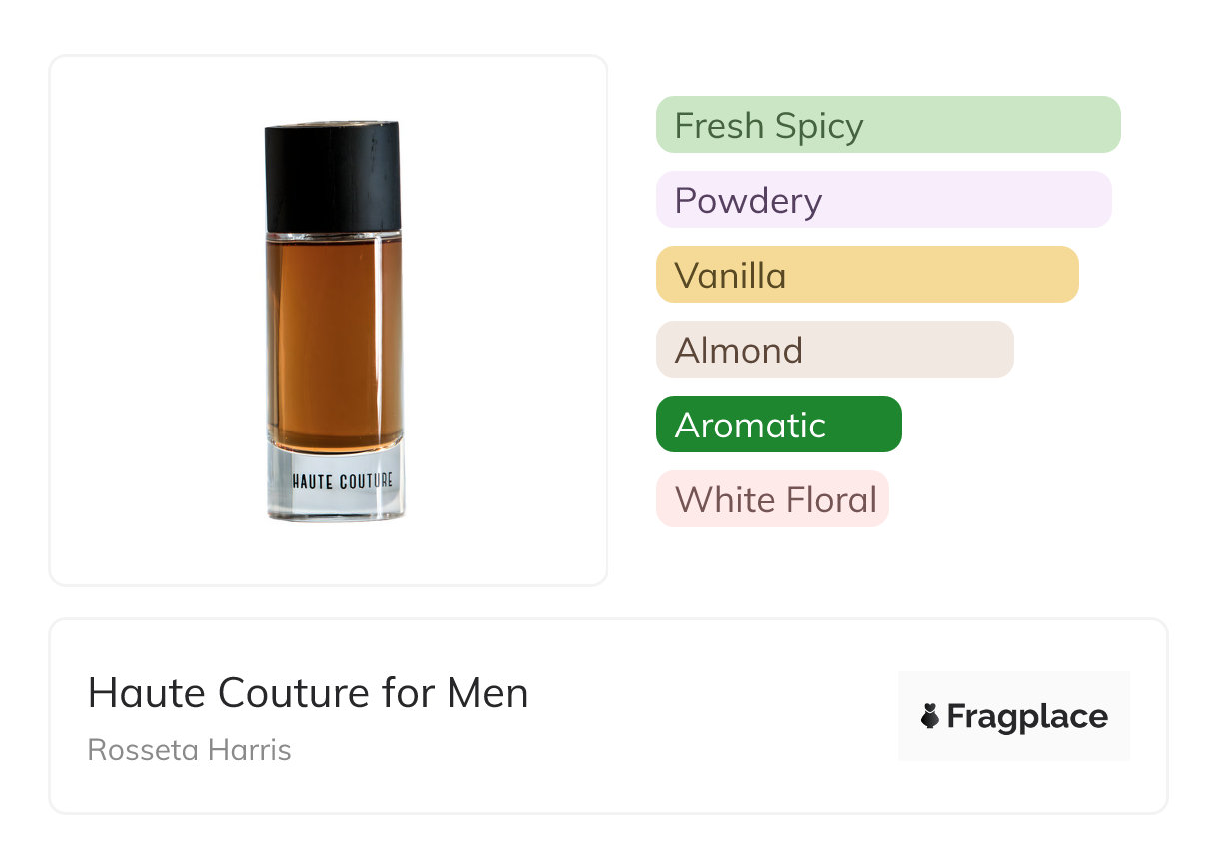The height and width of the screenshot is (863, 1217).
Task: Open the Rosseta Harris brand name link
Action: [189, 750]
